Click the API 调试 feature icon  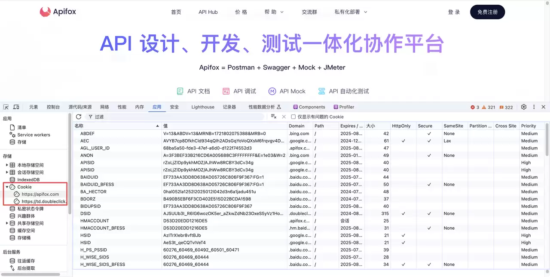[226, 91]
